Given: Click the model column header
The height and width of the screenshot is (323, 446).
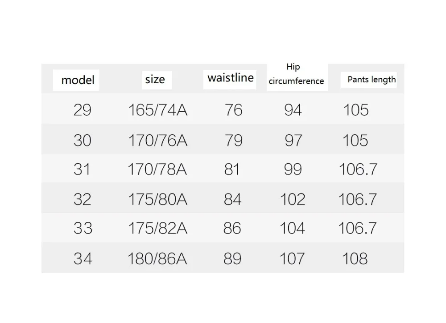Looking at the screenshot, I should click(x=78, y=80).
